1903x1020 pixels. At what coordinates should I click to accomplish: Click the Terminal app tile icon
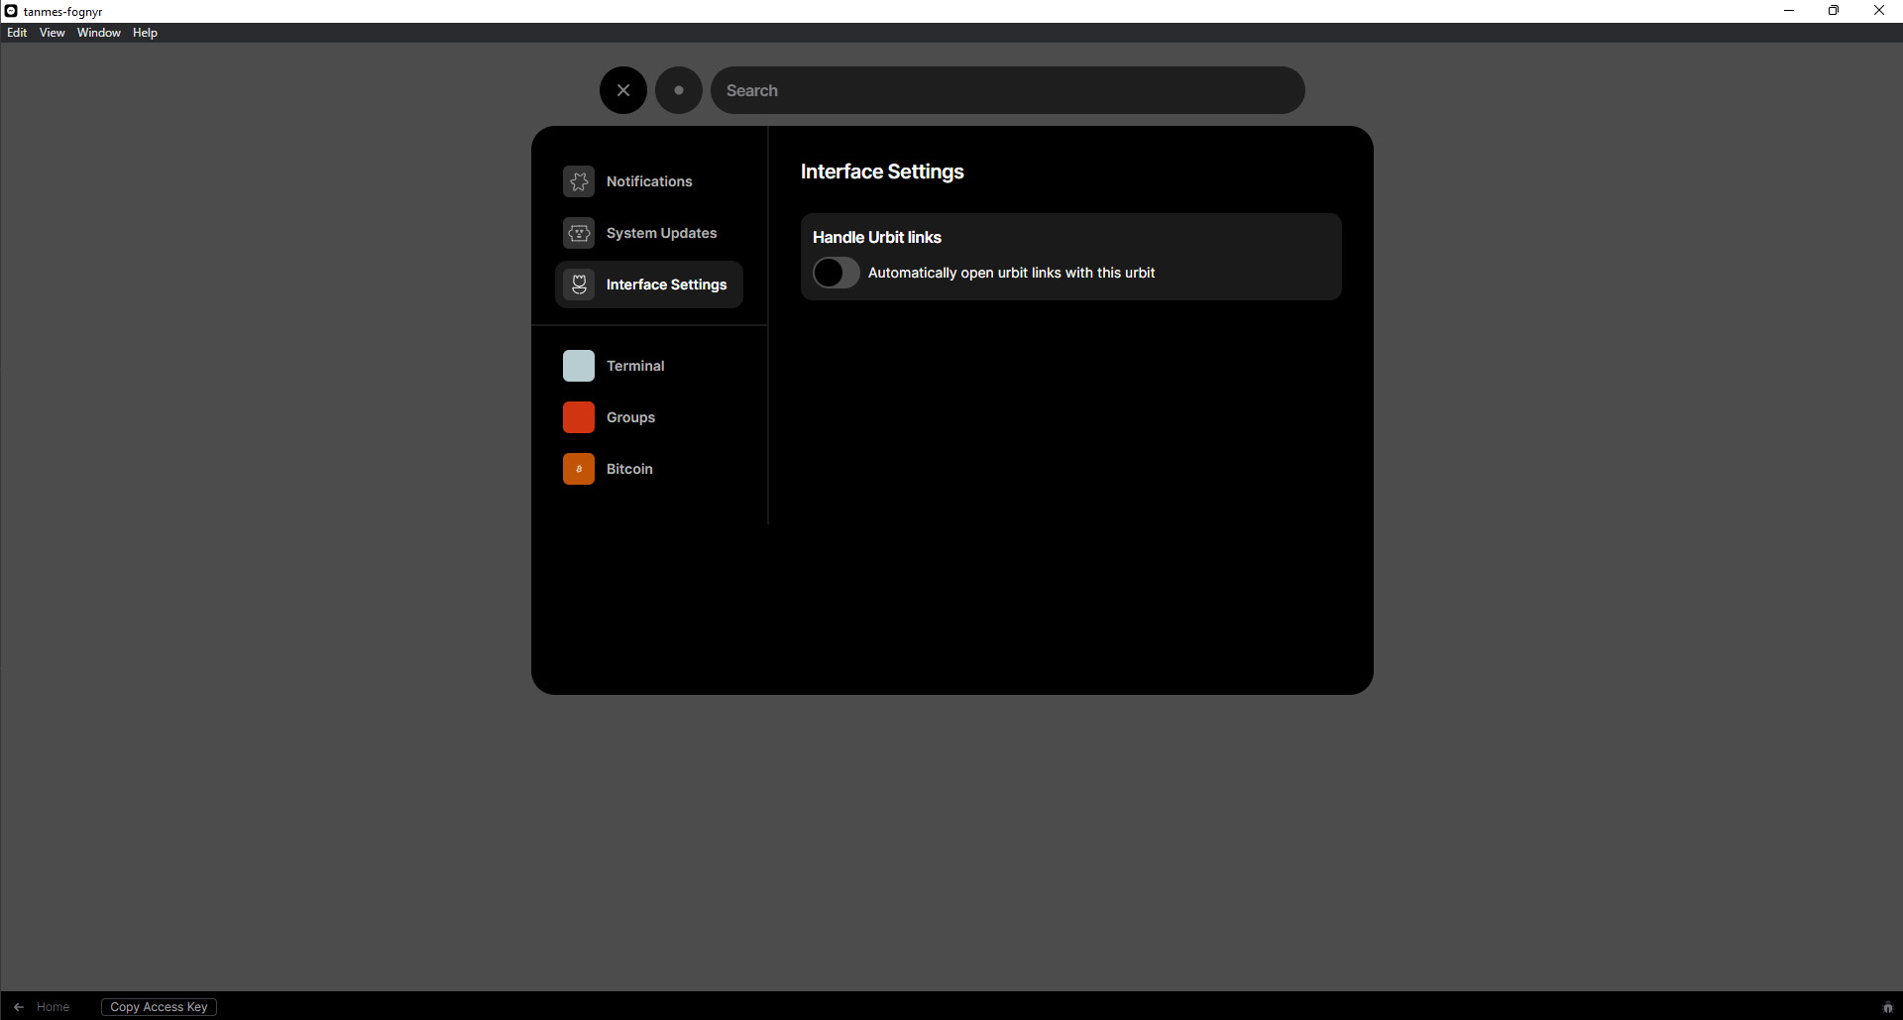tap(579, 366)
